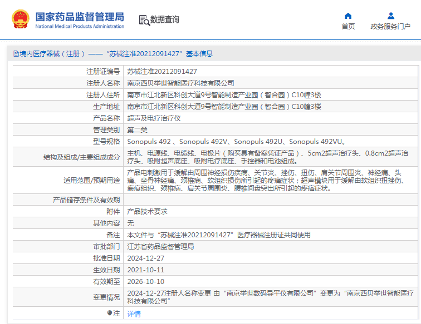This screenshot has width=421, height=324.
Task: Click the 型号规格 row label
Action: [106, 142]
